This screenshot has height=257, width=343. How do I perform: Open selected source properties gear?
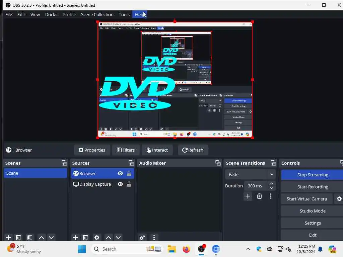point(97,238)
